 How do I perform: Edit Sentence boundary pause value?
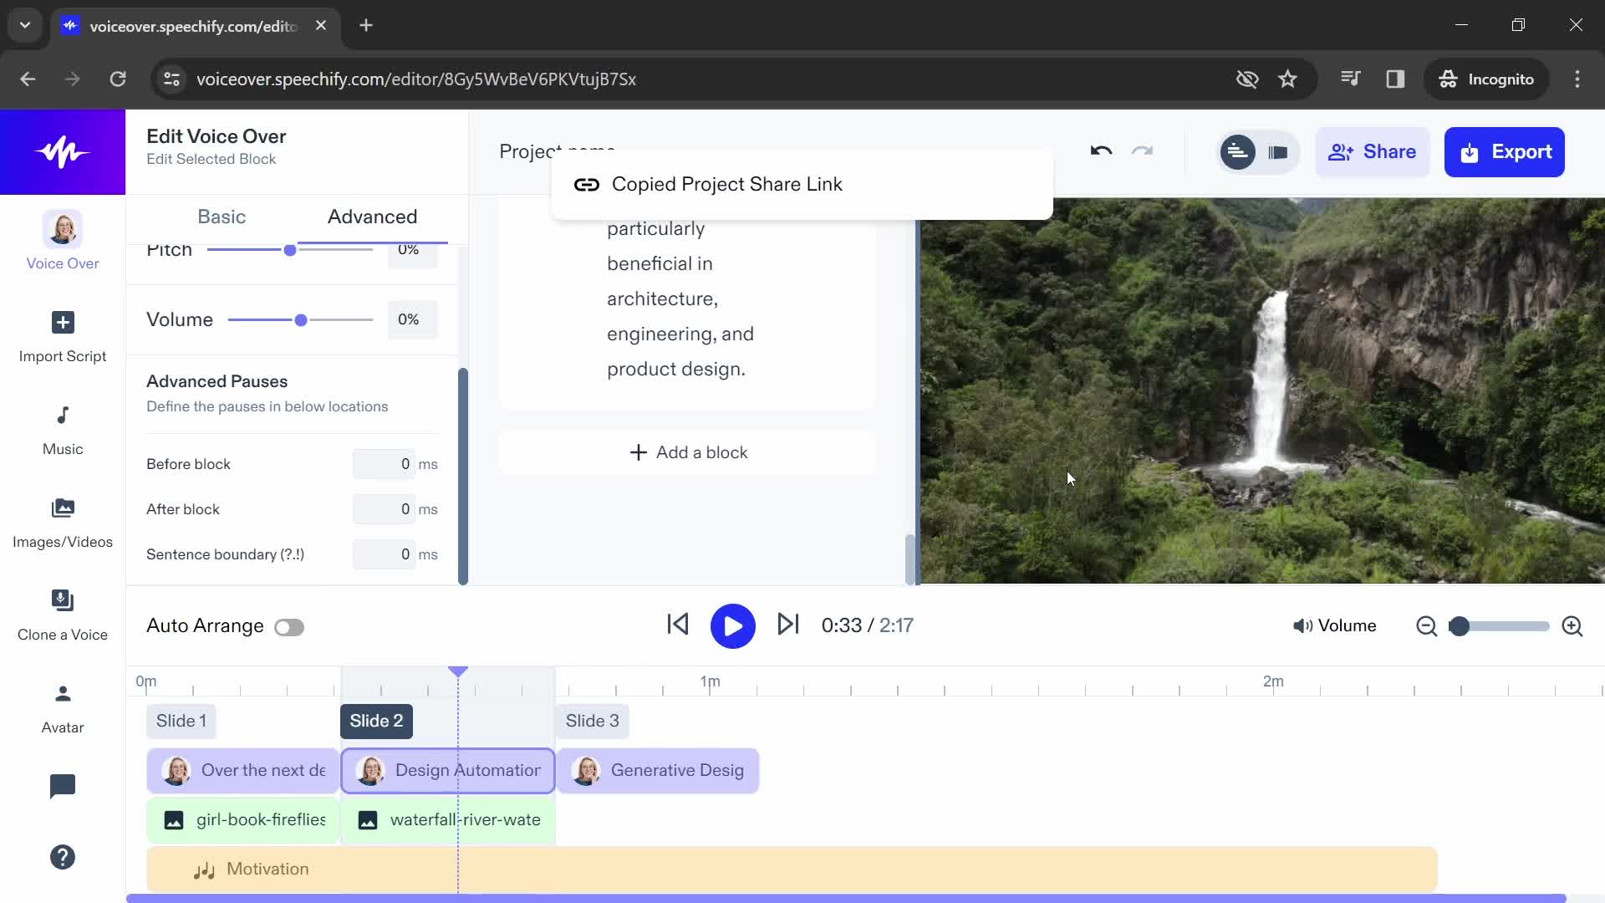point(384,554)
